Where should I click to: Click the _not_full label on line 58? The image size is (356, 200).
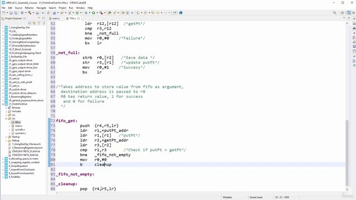point(68,53)
